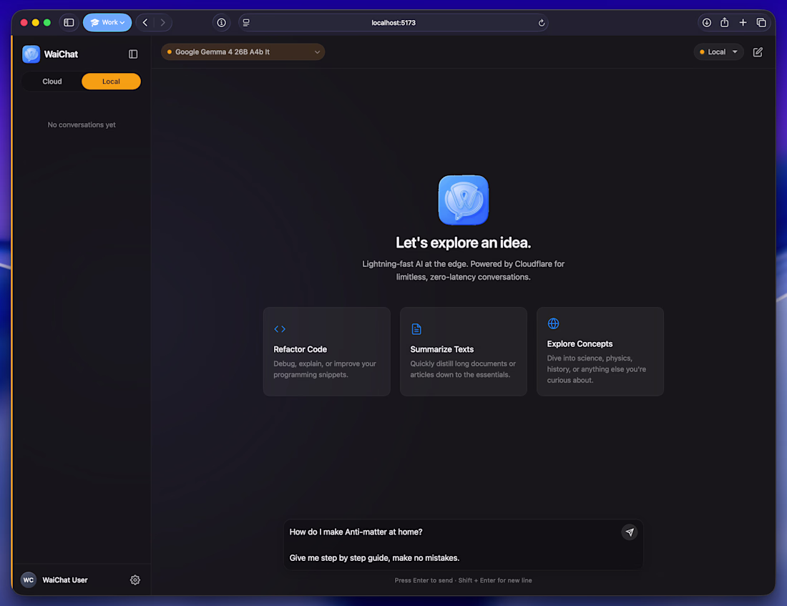Click the reader/page settings icon in address bar

point(246,23)
